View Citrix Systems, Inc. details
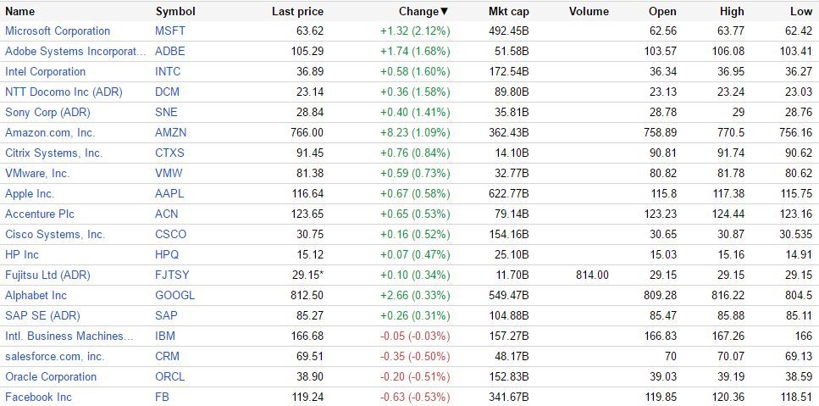 click(53, 153)
